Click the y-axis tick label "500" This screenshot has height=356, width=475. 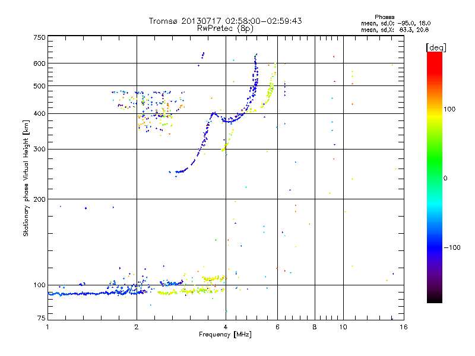coord(40,86)
